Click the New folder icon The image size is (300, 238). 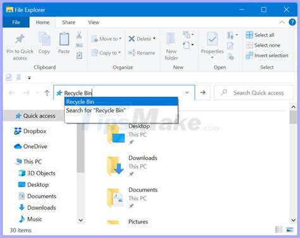[x=171, y=39]
